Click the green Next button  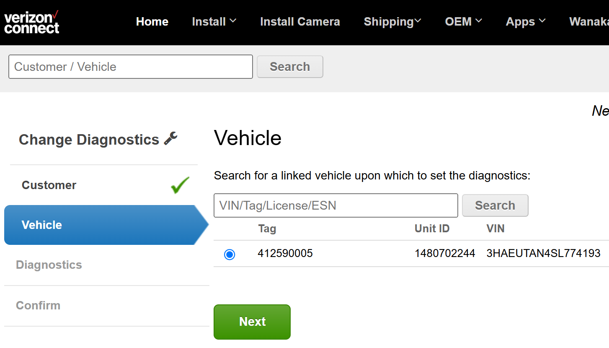coord(252,322)
